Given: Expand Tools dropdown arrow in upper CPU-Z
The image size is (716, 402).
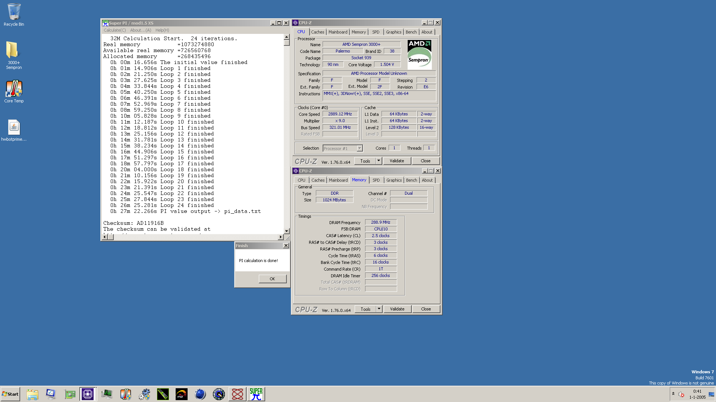Looking at the screenshot, I should tap(379, 161).
